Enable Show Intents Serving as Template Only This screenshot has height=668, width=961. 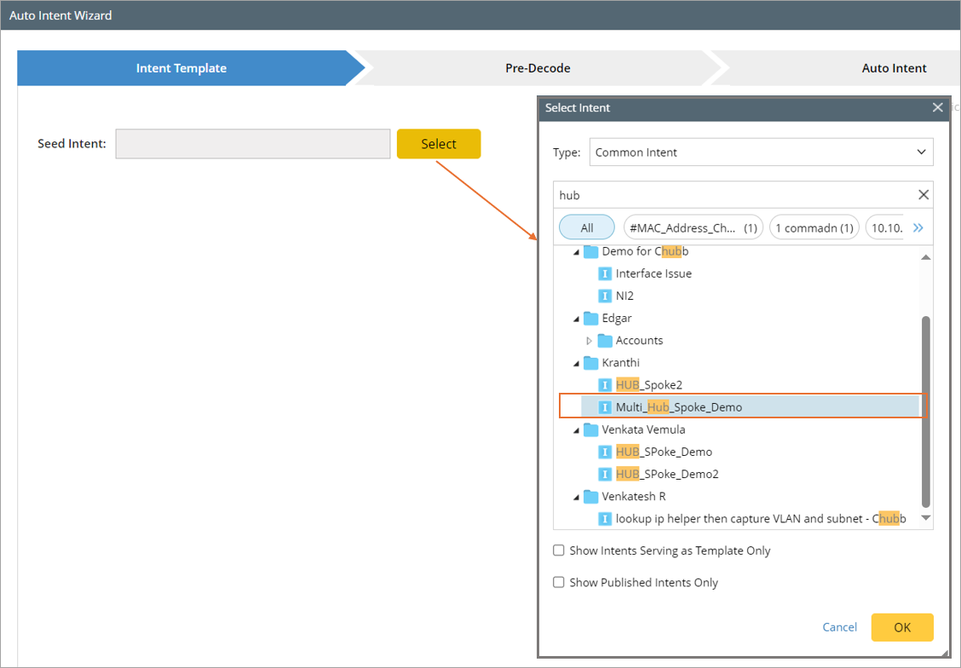click(559, 550)
